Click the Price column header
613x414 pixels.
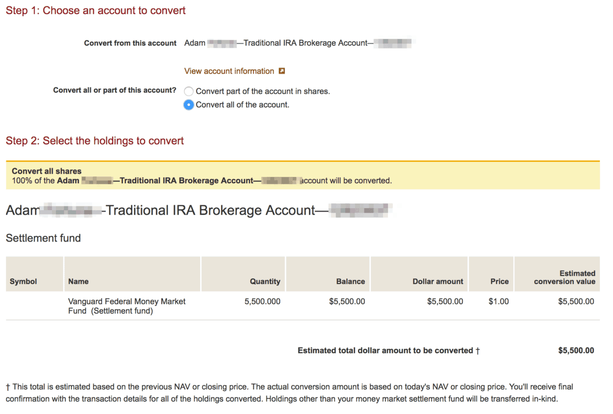[499, 281]
